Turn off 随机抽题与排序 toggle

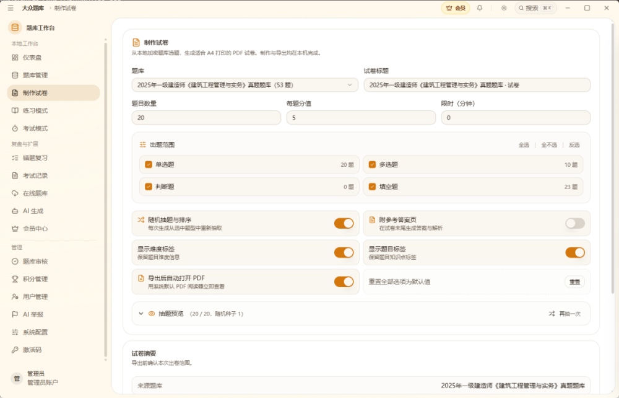(344, 223)
